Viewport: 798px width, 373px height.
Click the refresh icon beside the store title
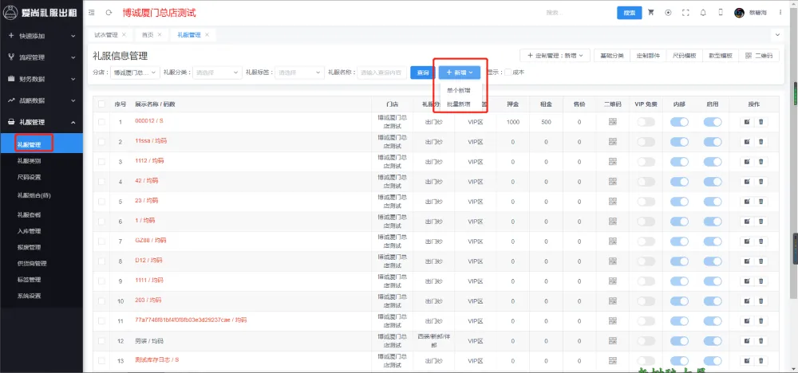pos(109,13)
